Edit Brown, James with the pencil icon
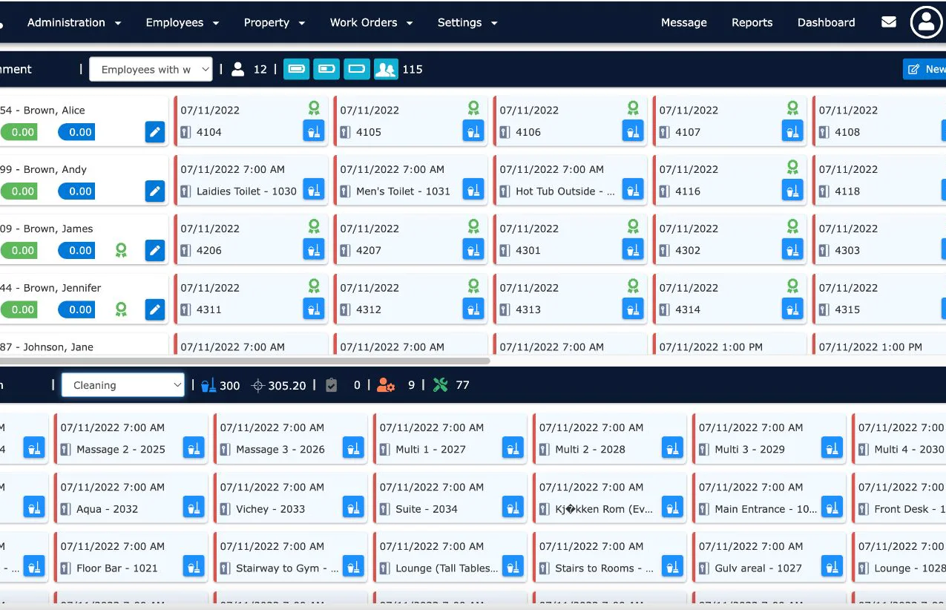Viewport: 946px width, 610px height. (x=155, y=250)
